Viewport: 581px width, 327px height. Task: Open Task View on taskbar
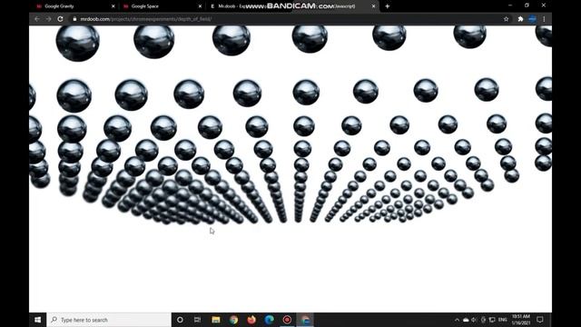[198, 320]
